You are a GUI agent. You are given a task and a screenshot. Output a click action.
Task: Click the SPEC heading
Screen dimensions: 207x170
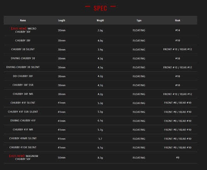point(100,8)
